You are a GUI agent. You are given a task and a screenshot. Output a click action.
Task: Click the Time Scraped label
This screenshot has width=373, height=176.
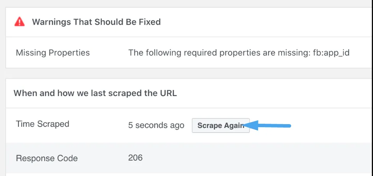click(x=42, y=124)
